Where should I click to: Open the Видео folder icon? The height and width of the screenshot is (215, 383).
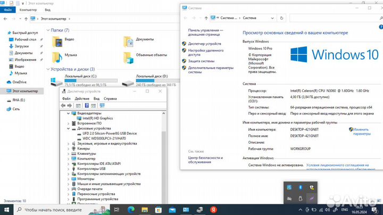point(57,42)
